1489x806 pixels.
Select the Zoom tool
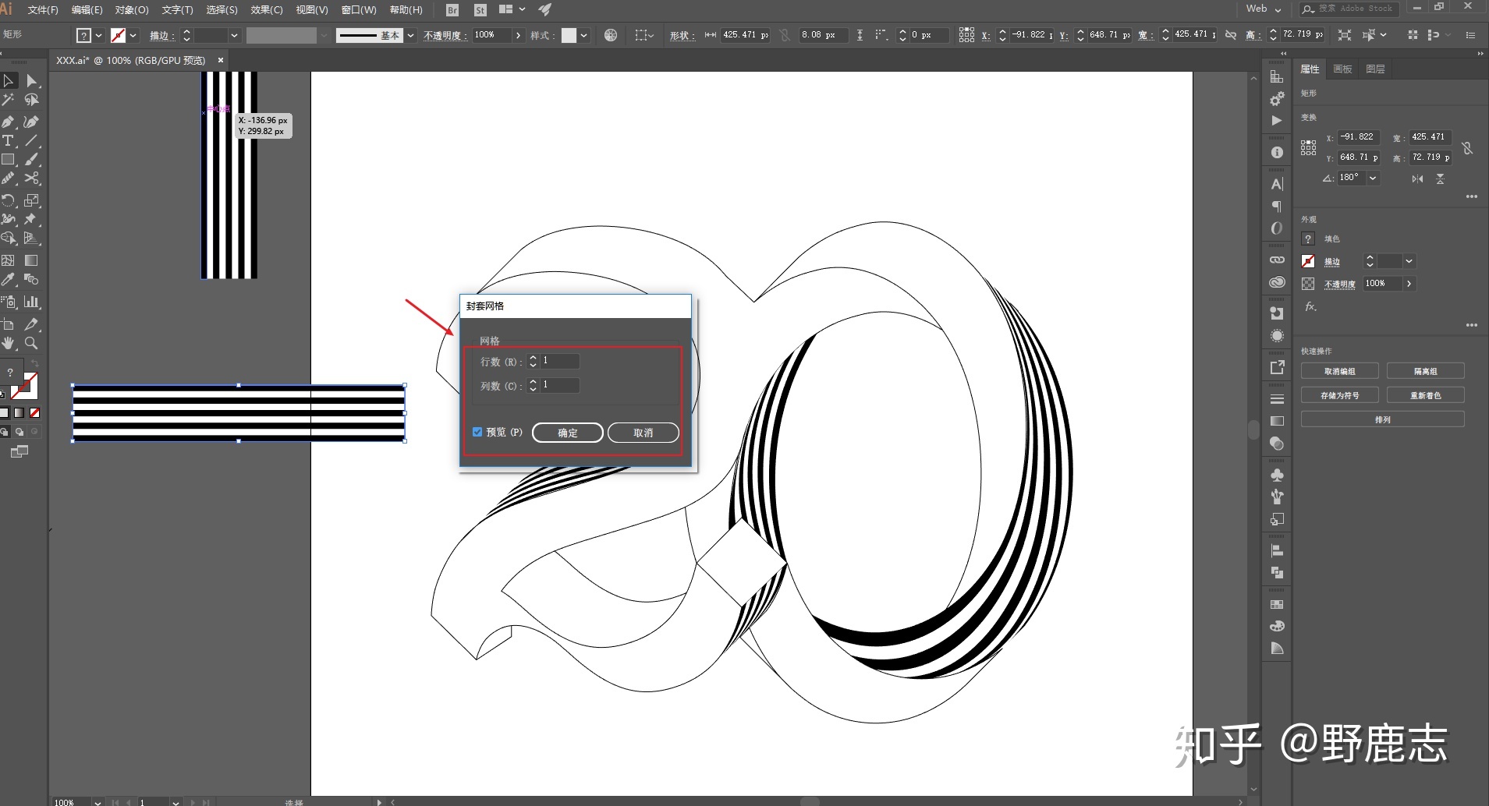31,343
